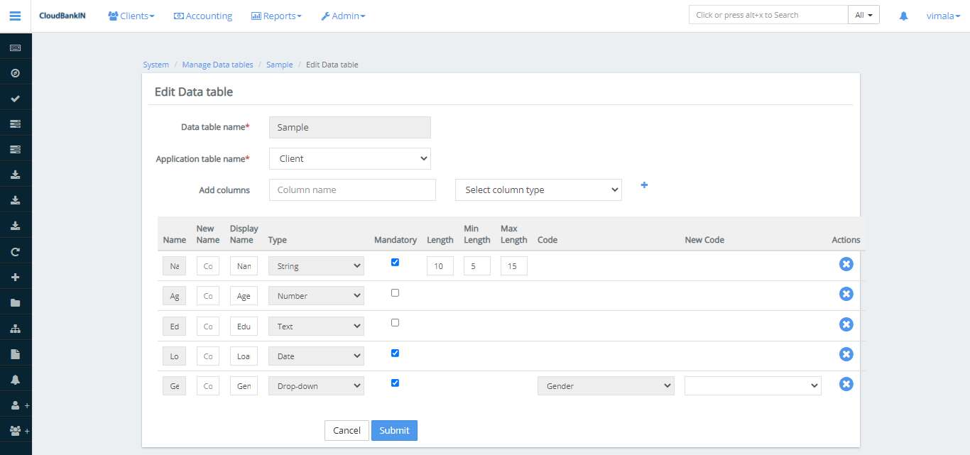The image size is (970, 455).
Task: Enable Mandatory for the Age column
Action: 395,292
